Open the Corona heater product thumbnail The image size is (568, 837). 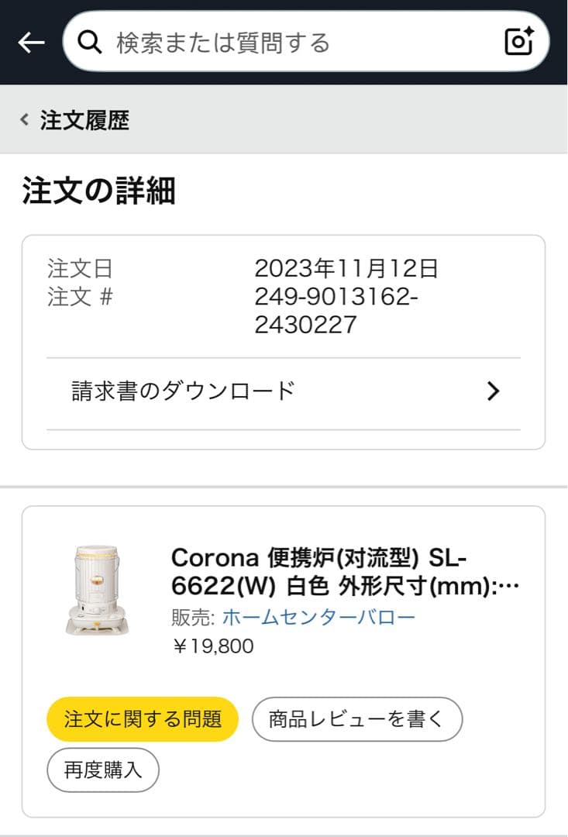click(x=97, y=591)
